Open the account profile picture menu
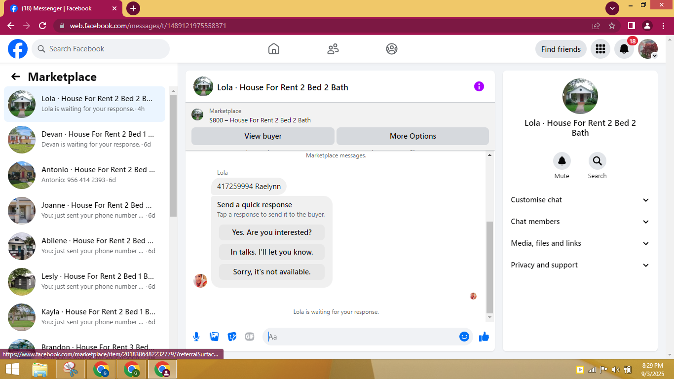 coord(648,49)
